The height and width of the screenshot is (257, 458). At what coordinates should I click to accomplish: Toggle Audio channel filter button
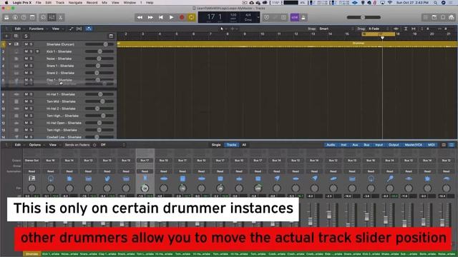331,145
